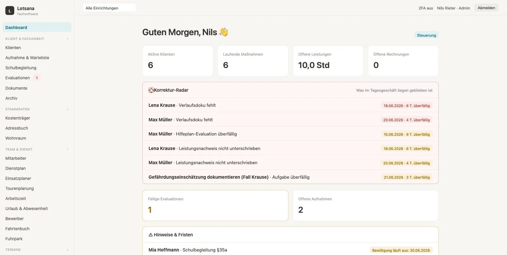
Task: Open the Offene Leistungen card
Action: coord(328,61)
